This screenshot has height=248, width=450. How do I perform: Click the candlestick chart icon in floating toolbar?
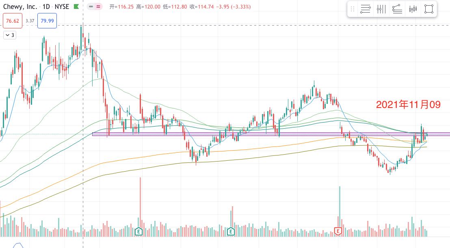(x=413, y=9)
